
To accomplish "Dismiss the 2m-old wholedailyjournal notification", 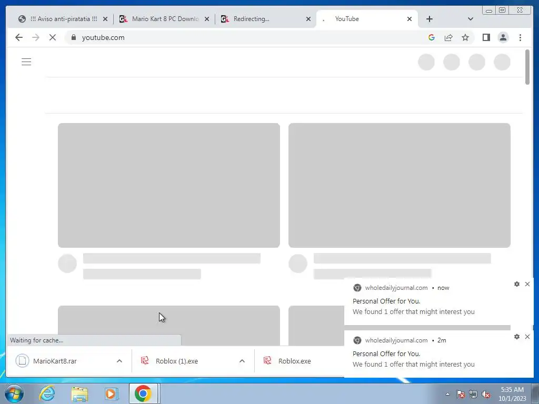I will [x=527, y=337].
